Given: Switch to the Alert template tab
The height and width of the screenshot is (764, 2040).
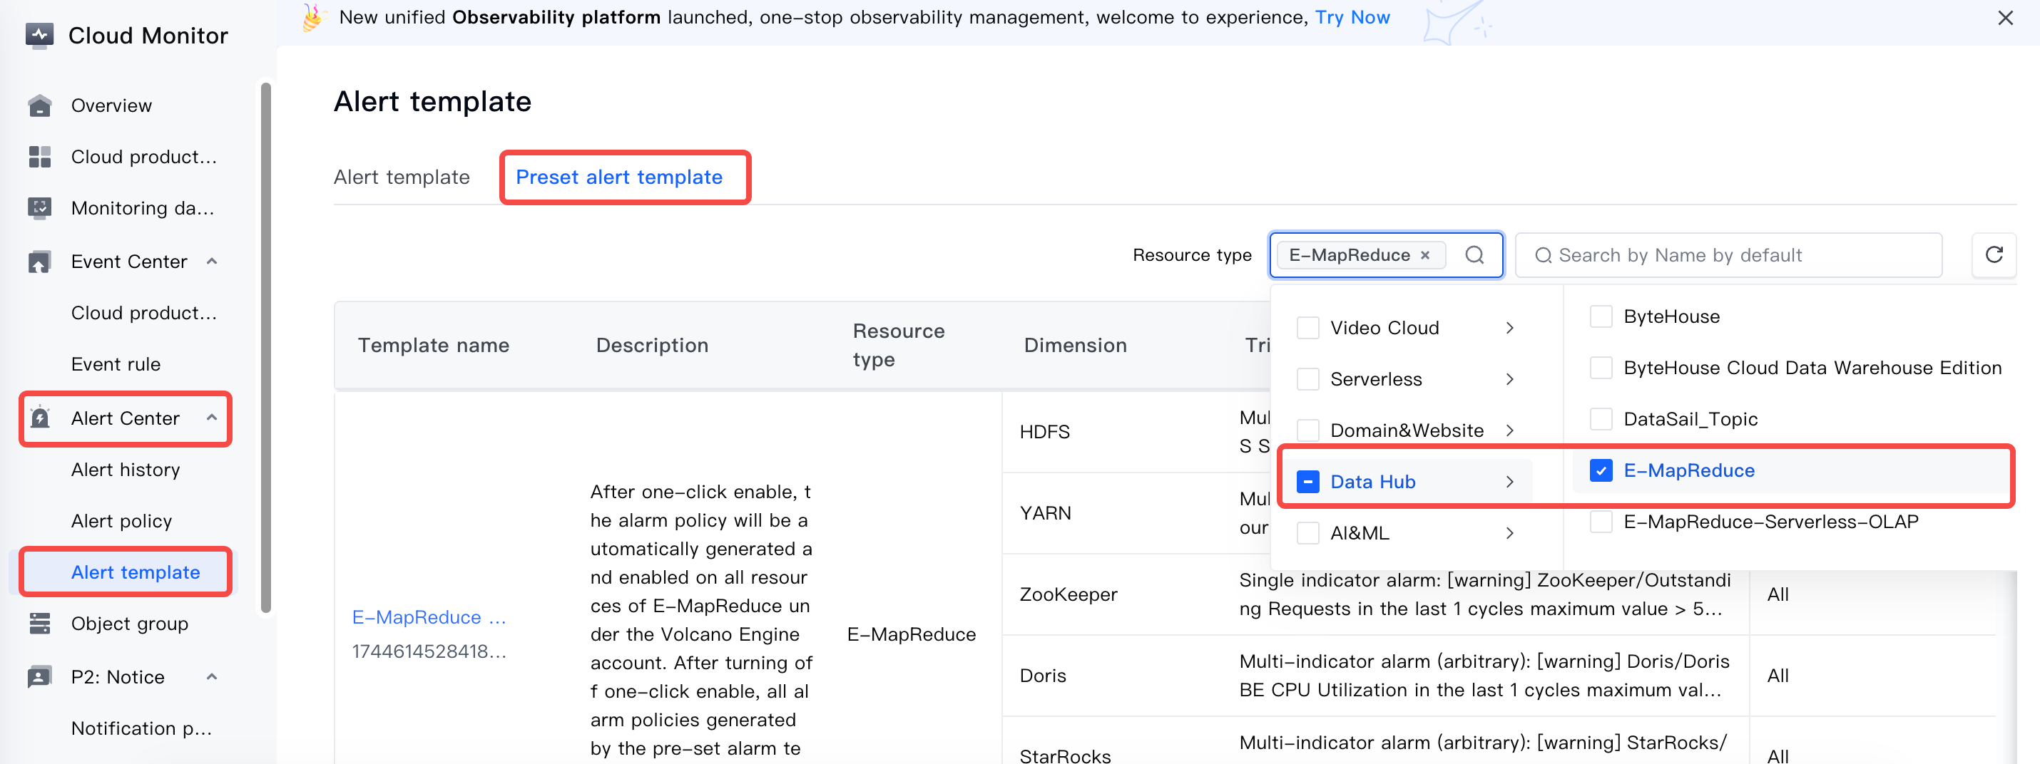Looking at the screenshot, I should pos(402,176).
